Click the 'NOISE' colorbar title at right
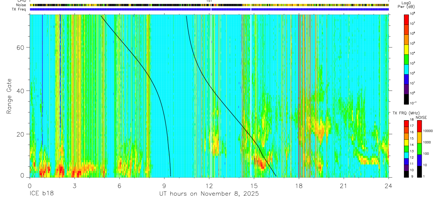The image size is (437, 201). 421,117
